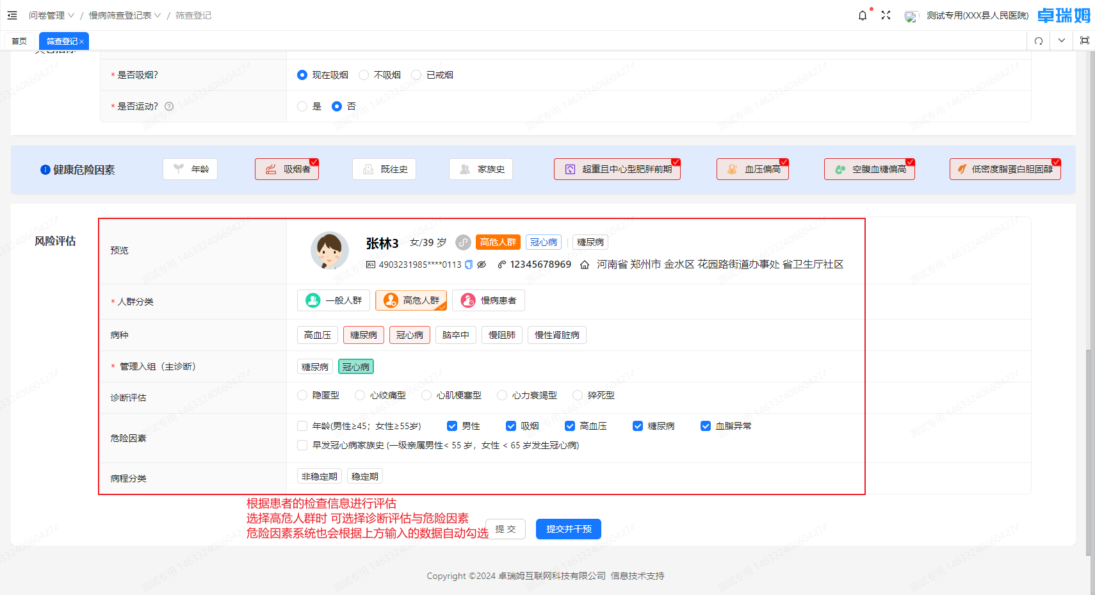Select the 不吸烟 radio option
This screenshot has height=595, width=1095.
pyautogui.click(x=364, y=74)
